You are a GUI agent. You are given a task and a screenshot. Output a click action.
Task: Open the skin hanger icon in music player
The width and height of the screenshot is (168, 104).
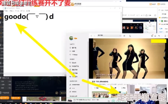(152, 36)
